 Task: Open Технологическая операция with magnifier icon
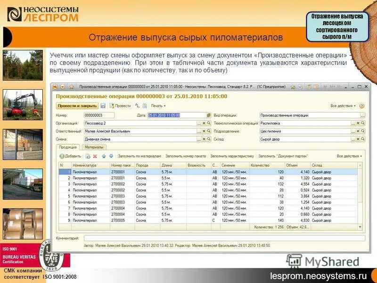tap(362, 123)
